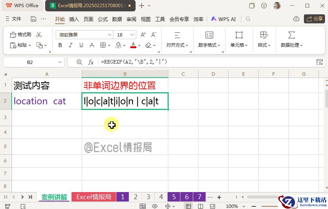The image size is (328, 209).
Task: Decrease font size with A- icon
Action: 154,35
